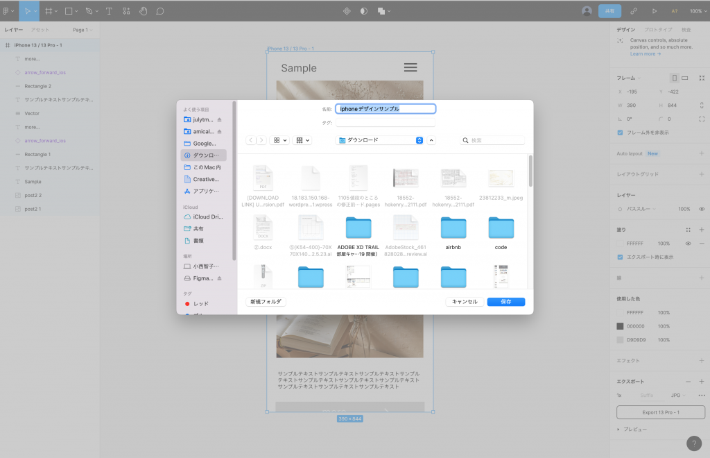Toggle the エクスポート時に表示 checkbox

tap(621, 257)
